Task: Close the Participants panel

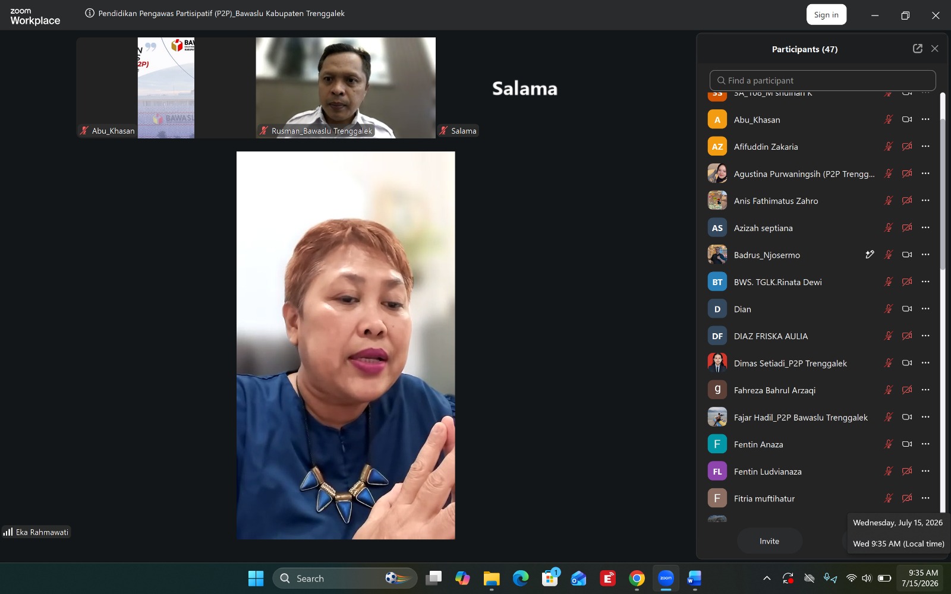Action: coord(934,49)
